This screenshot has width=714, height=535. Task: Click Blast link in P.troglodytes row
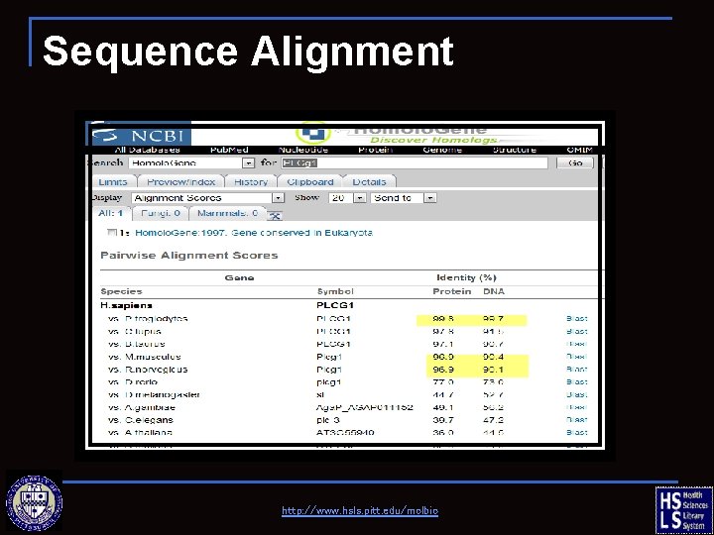point(576,318)
